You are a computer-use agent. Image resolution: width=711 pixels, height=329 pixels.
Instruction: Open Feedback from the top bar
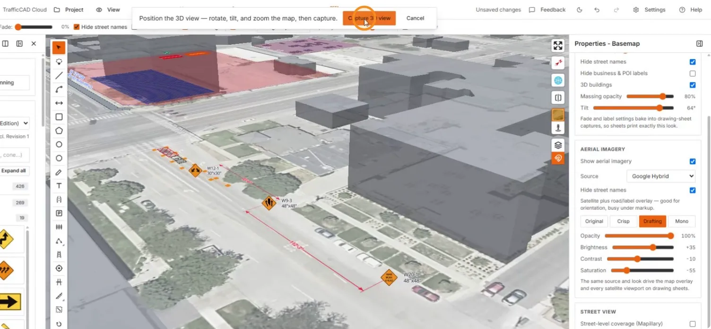(547, 9)
